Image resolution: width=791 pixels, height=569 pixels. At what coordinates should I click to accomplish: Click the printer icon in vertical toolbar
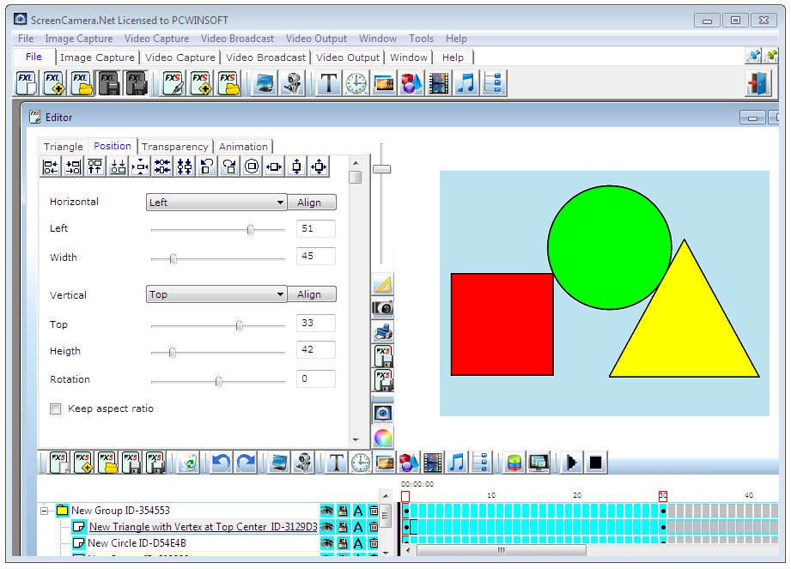(383, 332)
